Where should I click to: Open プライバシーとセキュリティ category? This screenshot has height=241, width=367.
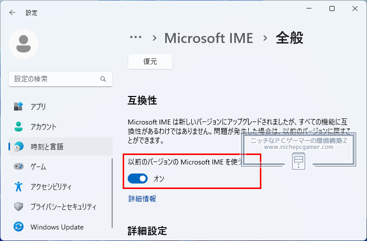tap(61, 207)
